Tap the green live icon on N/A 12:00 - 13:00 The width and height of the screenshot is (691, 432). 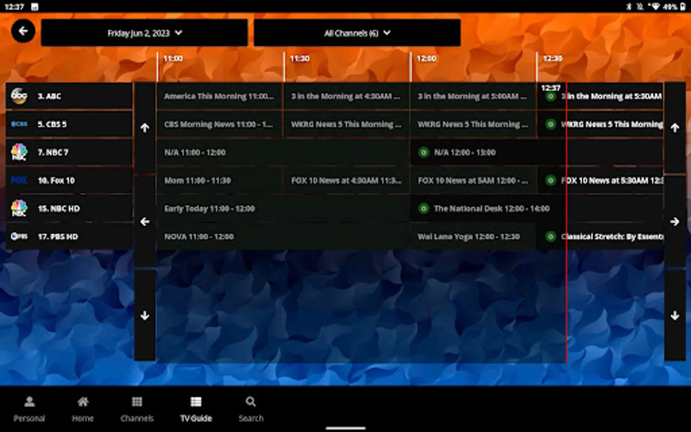pyautogui.click(x=423, y=152)
